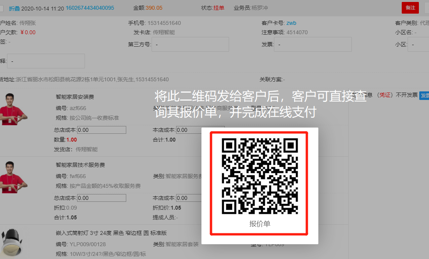Click the 智能家居技术服务费 product name

80,165
